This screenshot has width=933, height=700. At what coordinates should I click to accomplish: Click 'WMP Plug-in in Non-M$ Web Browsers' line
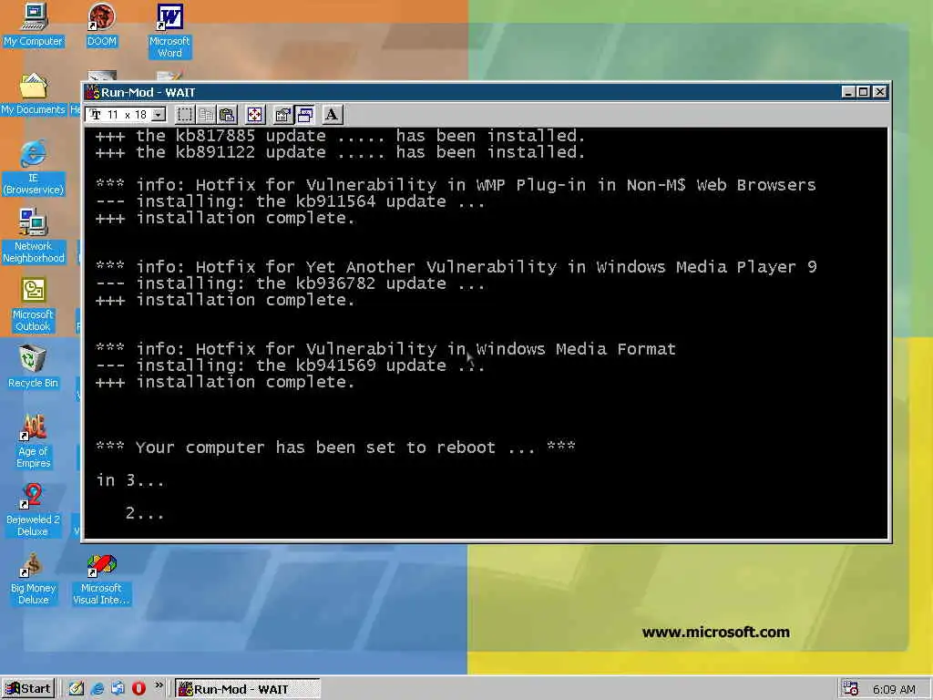pyautogui.click(x=456, y=185)
